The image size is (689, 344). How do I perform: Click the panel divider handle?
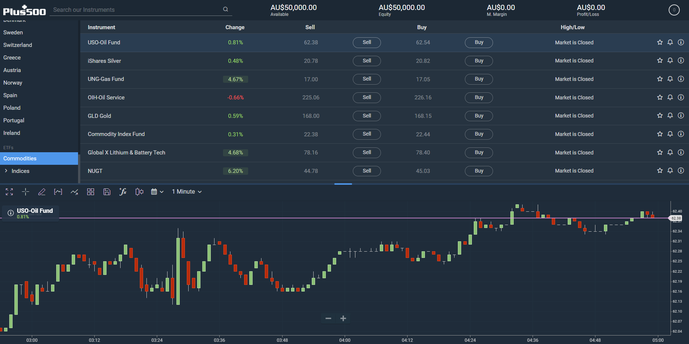click(x=343, y=184)
